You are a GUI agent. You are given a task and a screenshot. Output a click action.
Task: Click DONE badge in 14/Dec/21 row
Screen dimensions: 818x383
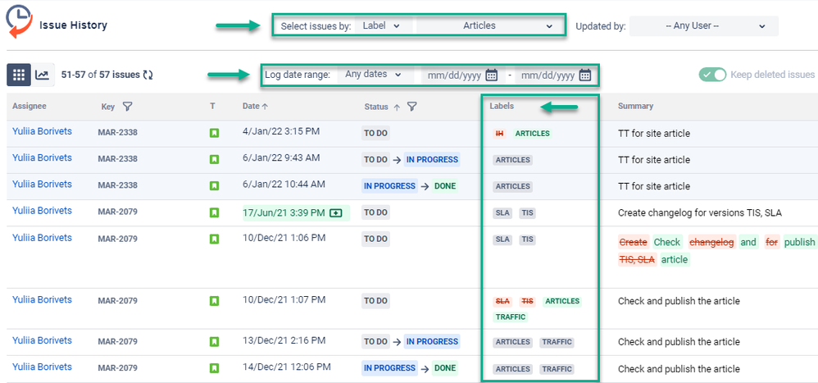[x=445, y=368]
